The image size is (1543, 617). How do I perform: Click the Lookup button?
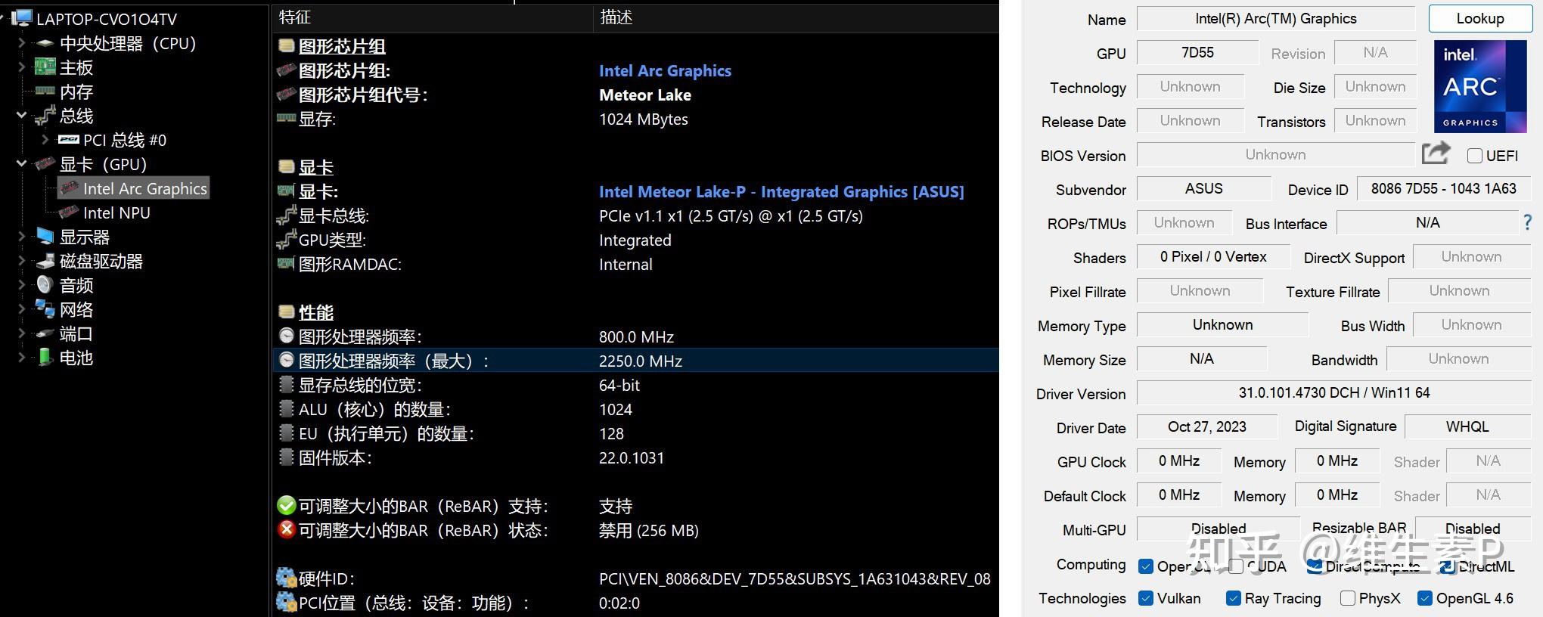[x=1480, y=19]
